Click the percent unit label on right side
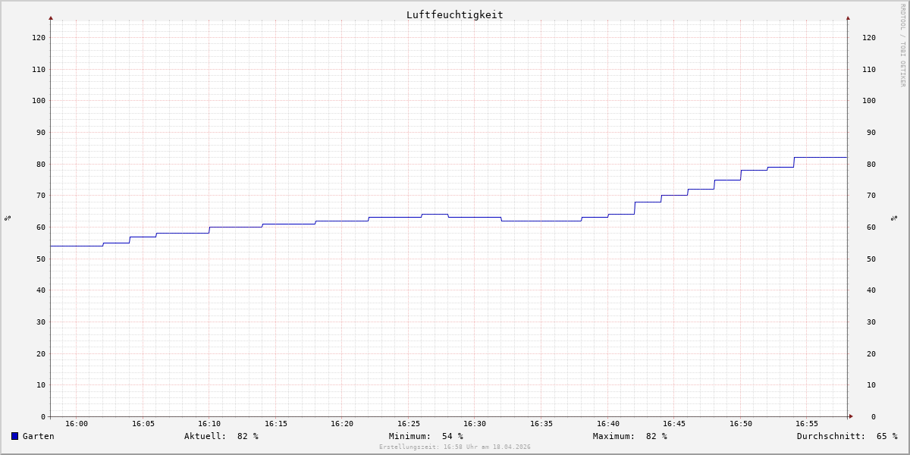Image resolution: width=910 pixels, height=455 pixels. pyautogui.click(x=894, y=218)
